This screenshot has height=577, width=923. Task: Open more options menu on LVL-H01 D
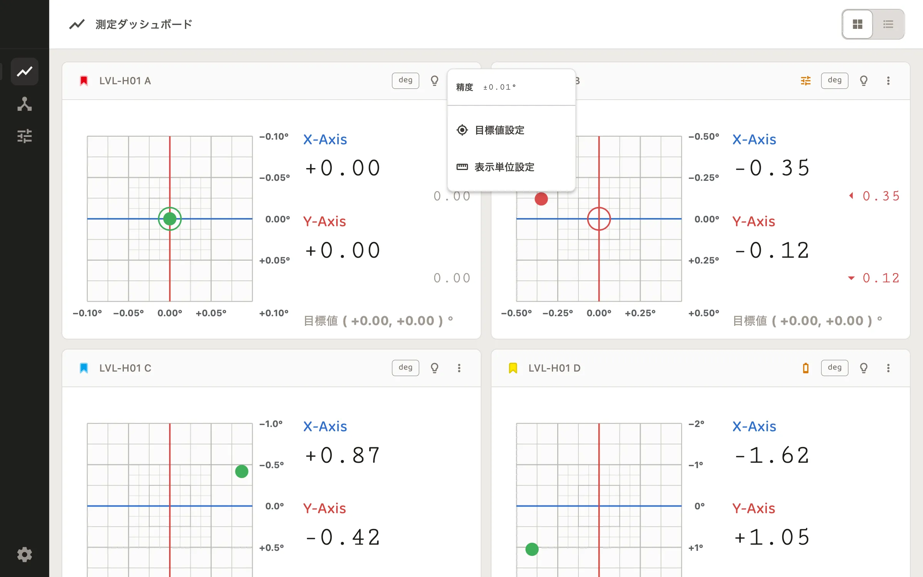pyautogui.click(x=888, y=368)
